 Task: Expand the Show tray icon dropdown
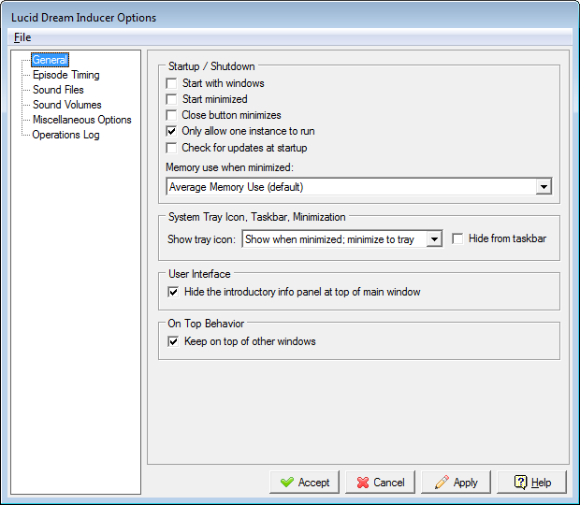tap(433, 239)
